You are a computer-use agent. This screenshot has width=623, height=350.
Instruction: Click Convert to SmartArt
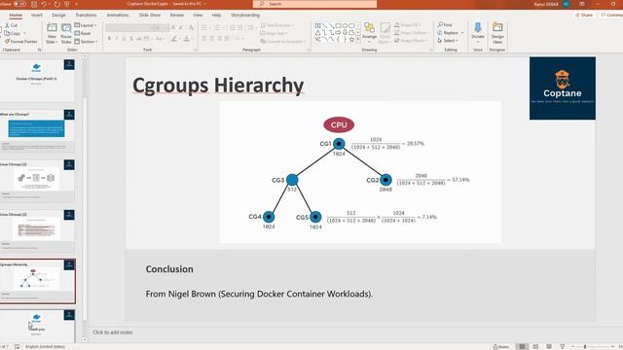(282, 41)
